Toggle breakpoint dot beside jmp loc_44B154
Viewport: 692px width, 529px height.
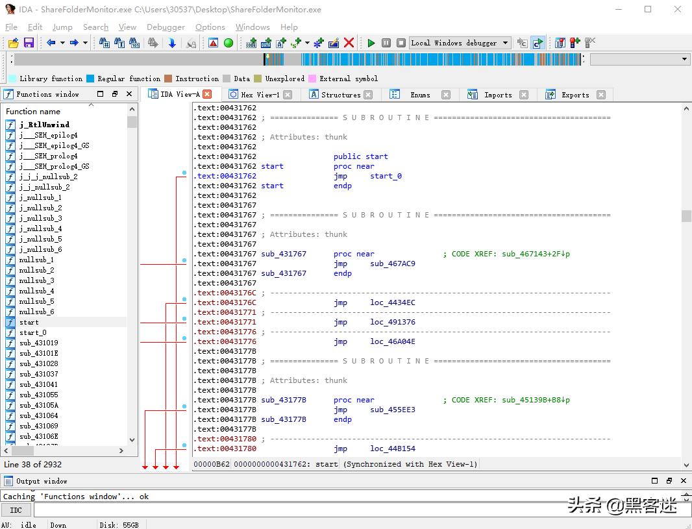coord(184,445)
